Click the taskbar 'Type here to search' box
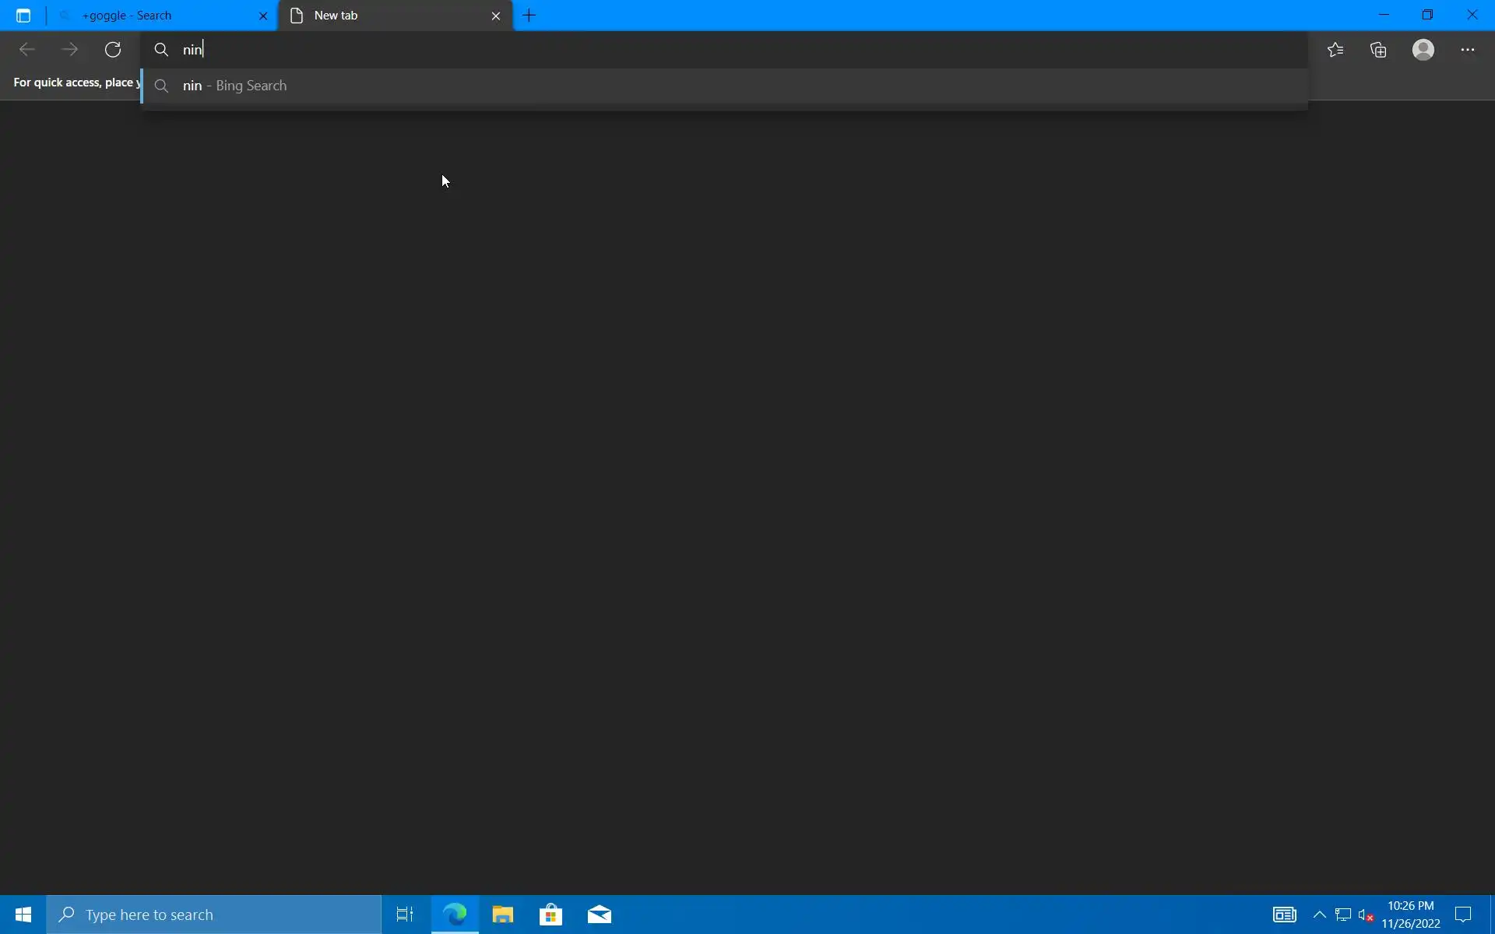 (214, 915)
